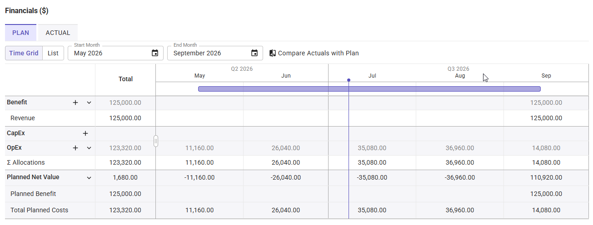This screenshot has height=225, width=593.
Task: Click the current-date marker dot on timeline
Action: point(349,80)
